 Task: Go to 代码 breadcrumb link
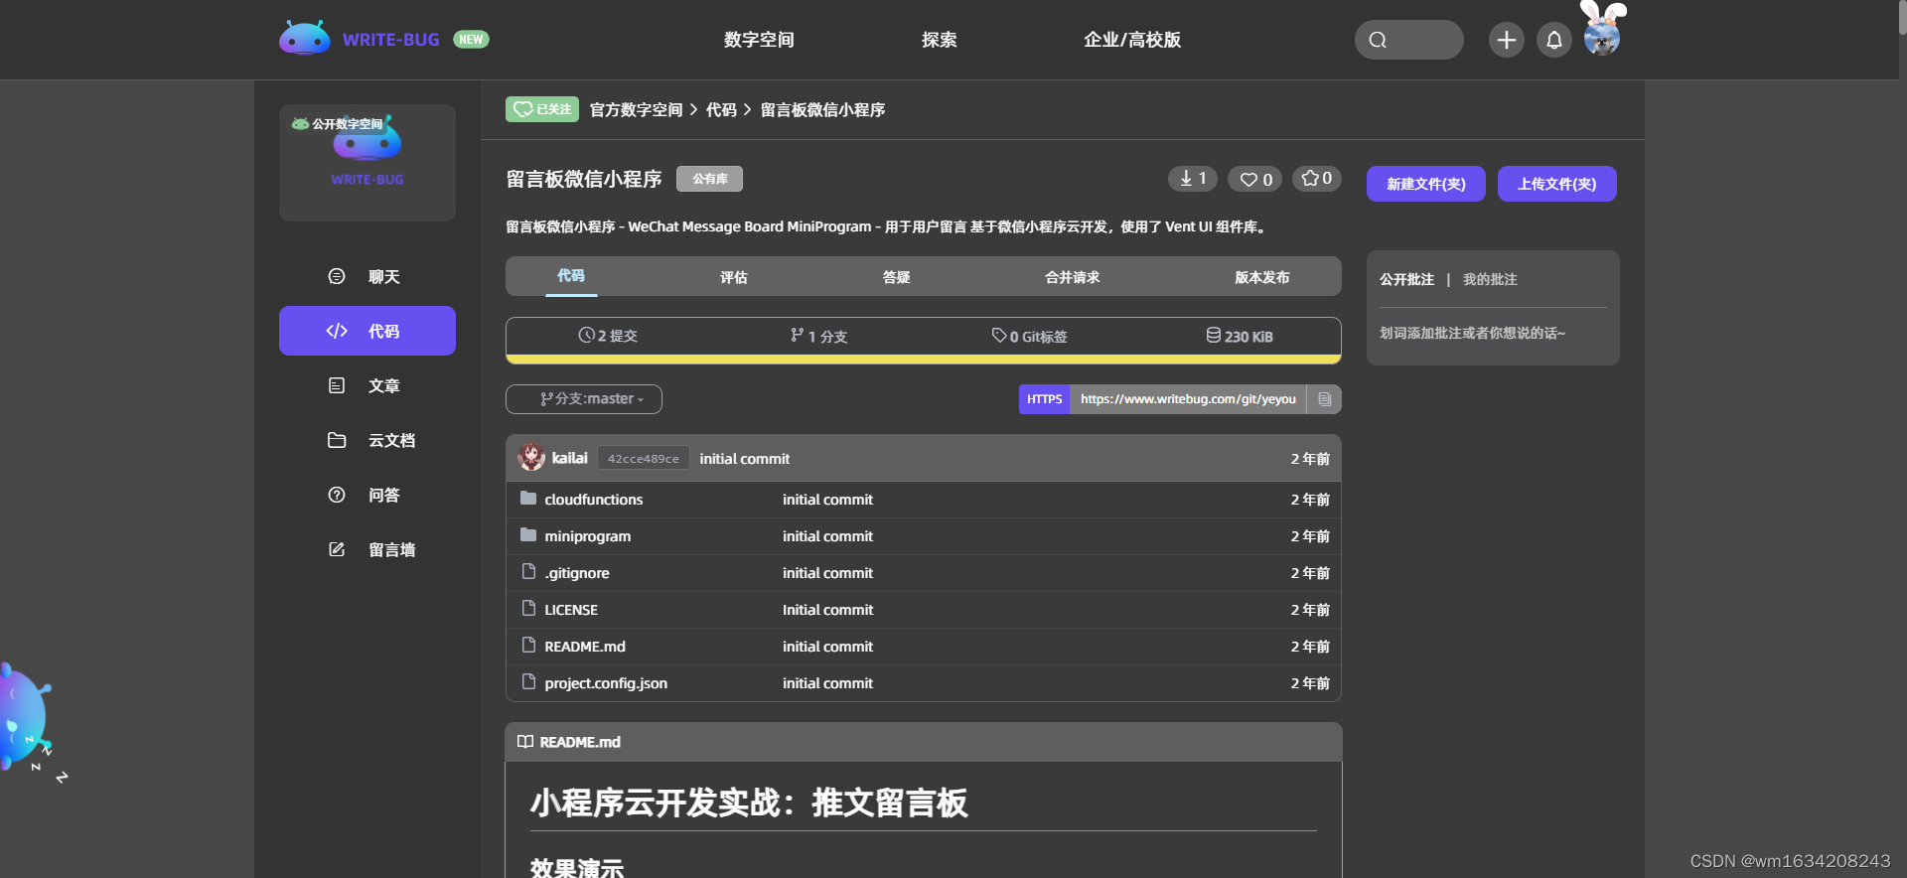pyautogui.click(x=721, y=109)
